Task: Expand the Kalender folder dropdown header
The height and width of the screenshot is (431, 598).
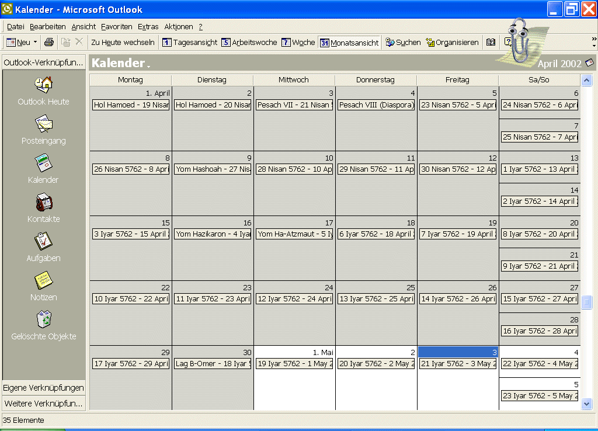Action: point(121,63)
